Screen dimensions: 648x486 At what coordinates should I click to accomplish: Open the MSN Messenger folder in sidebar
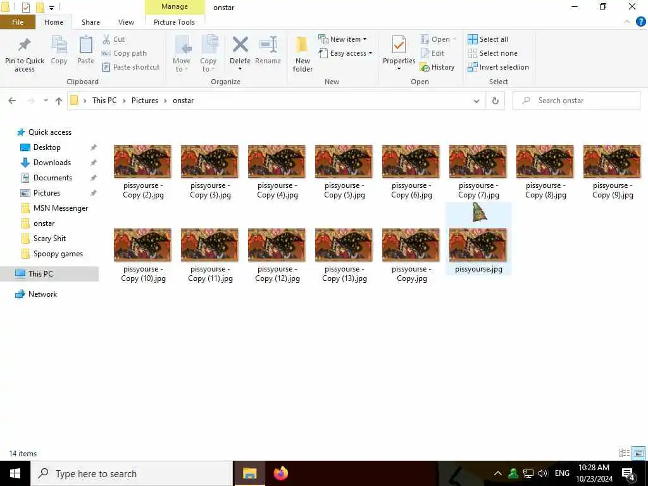point(60,208)
